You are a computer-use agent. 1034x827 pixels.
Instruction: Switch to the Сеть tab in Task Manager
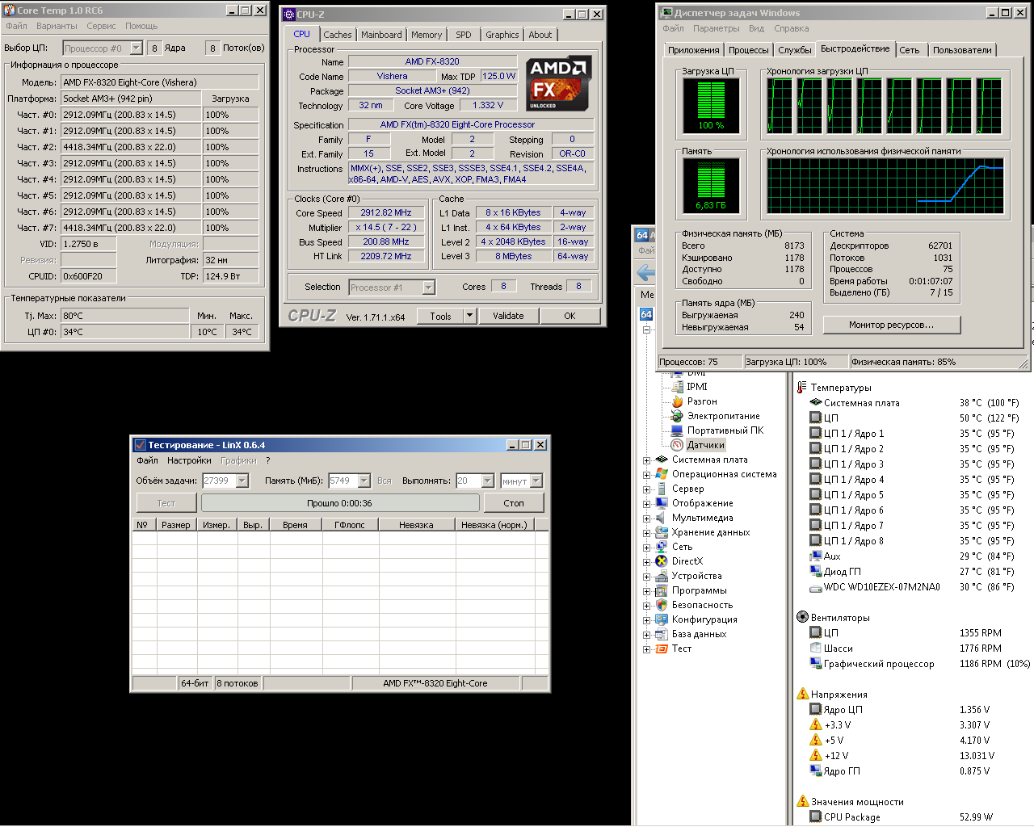tap(910, 50)
